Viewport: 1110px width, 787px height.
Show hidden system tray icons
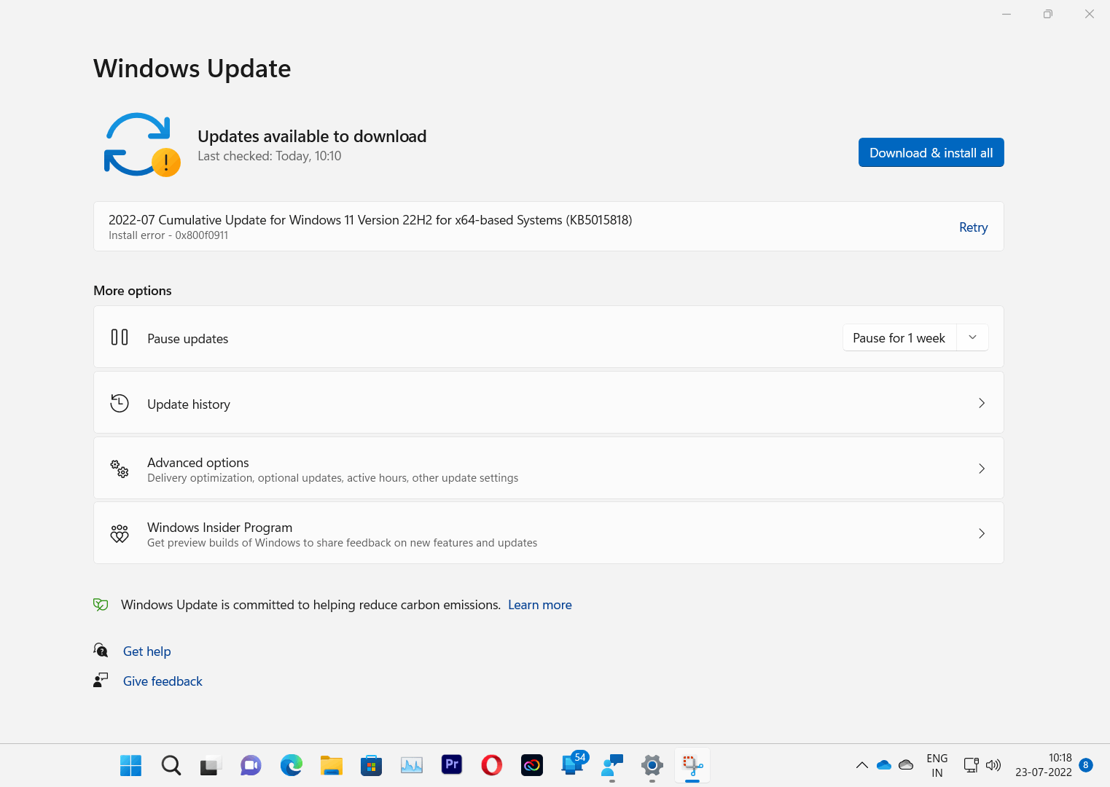pyautogui.click(x=861, y=765)
